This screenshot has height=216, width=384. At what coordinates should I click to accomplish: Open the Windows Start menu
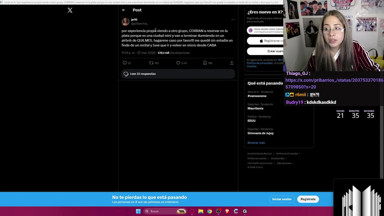tap(138, 211)
